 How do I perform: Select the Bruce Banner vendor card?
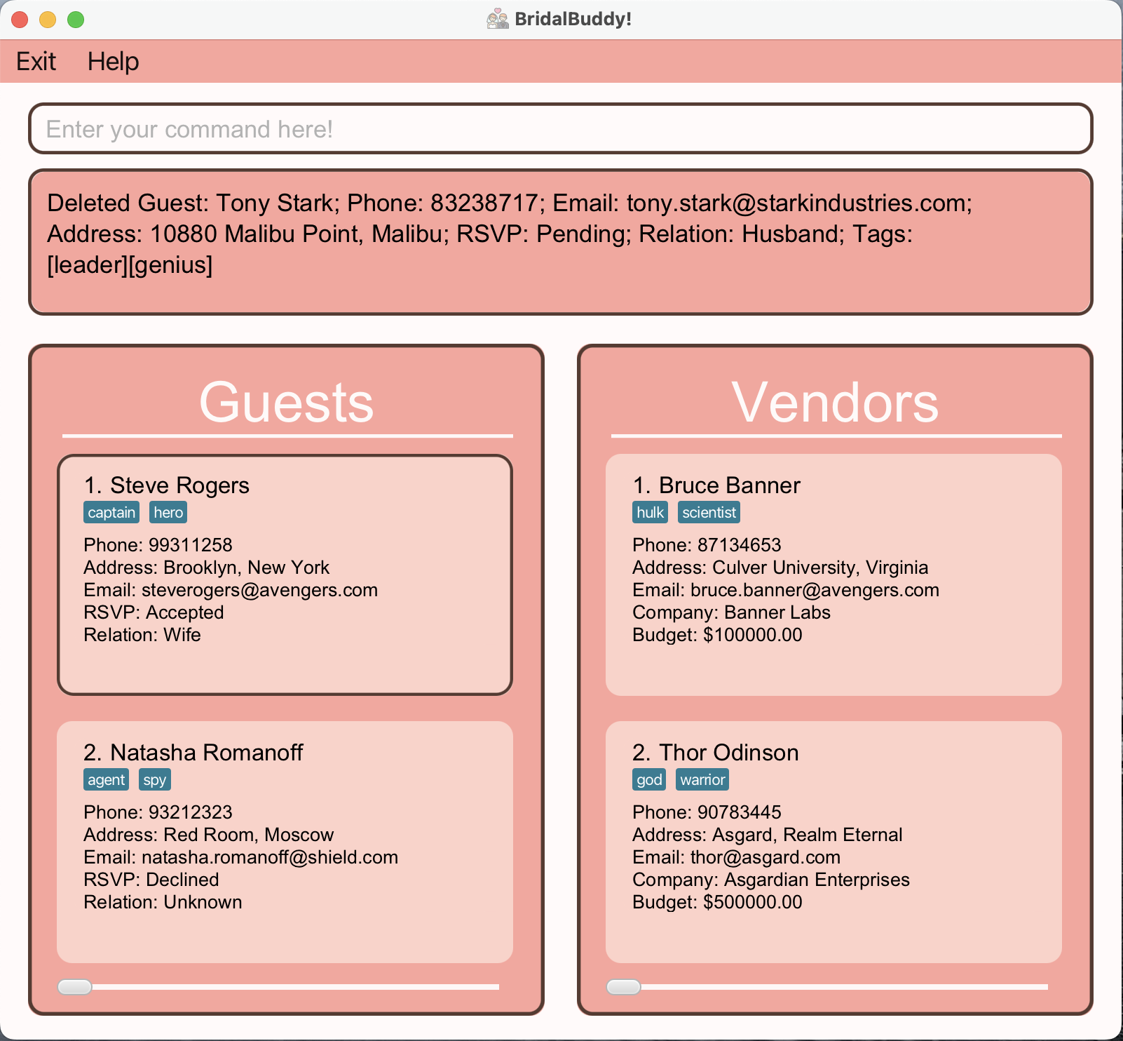[x=833, y=575]
